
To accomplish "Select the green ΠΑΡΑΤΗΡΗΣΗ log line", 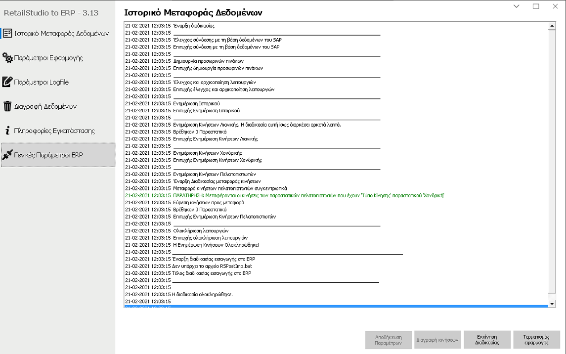I will coord(284,195).
